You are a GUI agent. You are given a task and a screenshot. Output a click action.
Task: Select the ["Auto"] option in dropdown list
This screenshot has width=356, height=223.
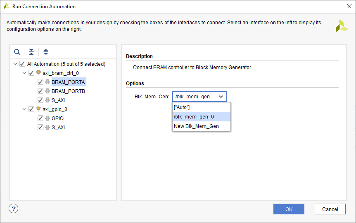click(x=182, y=107)
